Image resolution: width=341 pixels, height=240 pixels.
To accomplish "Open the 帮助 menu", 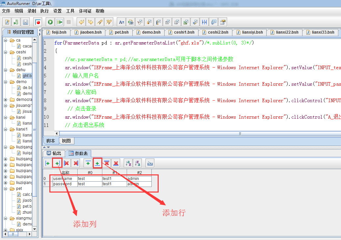I will [100, 11].
